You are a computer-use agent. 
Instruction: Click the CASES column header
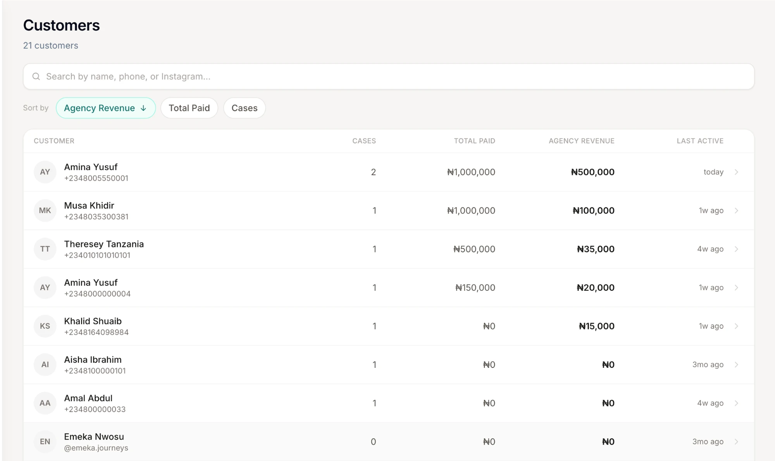click(x=364, y=141)
